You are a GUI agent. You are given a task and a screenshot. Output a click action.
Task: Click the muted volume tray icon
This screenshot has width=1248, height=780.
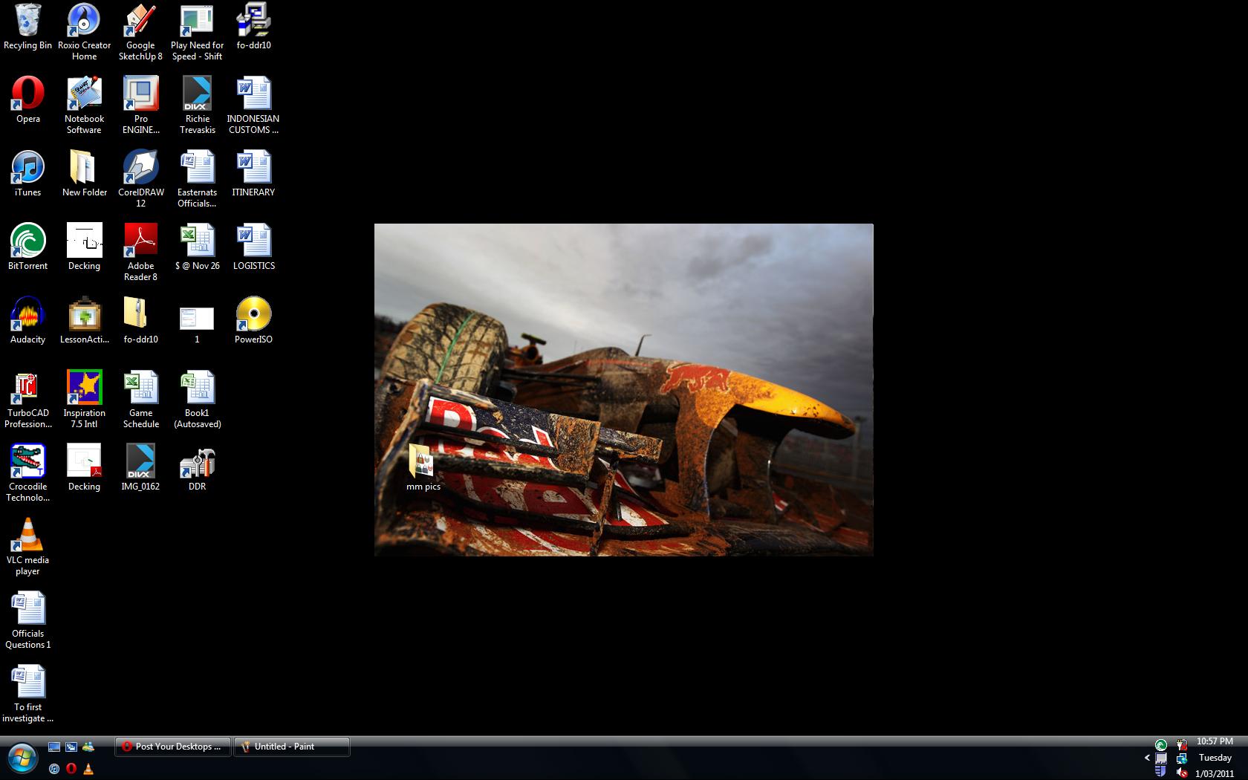point(1181,773)
